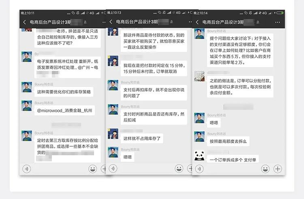
Task: Open emoji picker in the 10:14 chat
Action: 265,169
